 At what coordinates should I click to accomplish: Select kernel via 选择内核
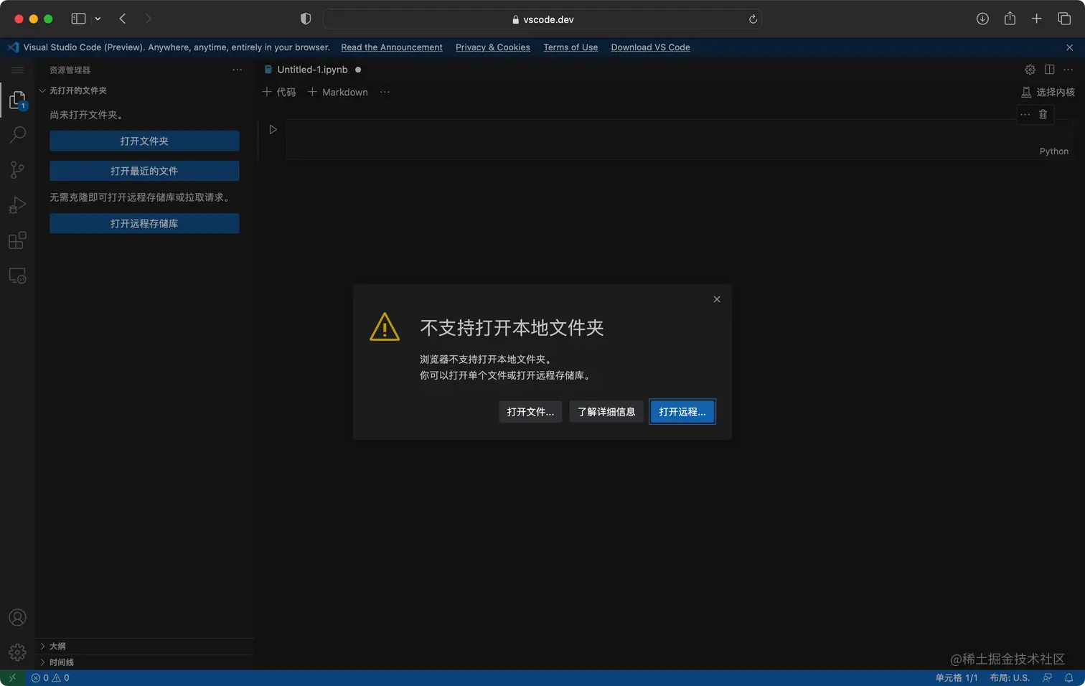pyautogui.click(x=1048, y=92)
